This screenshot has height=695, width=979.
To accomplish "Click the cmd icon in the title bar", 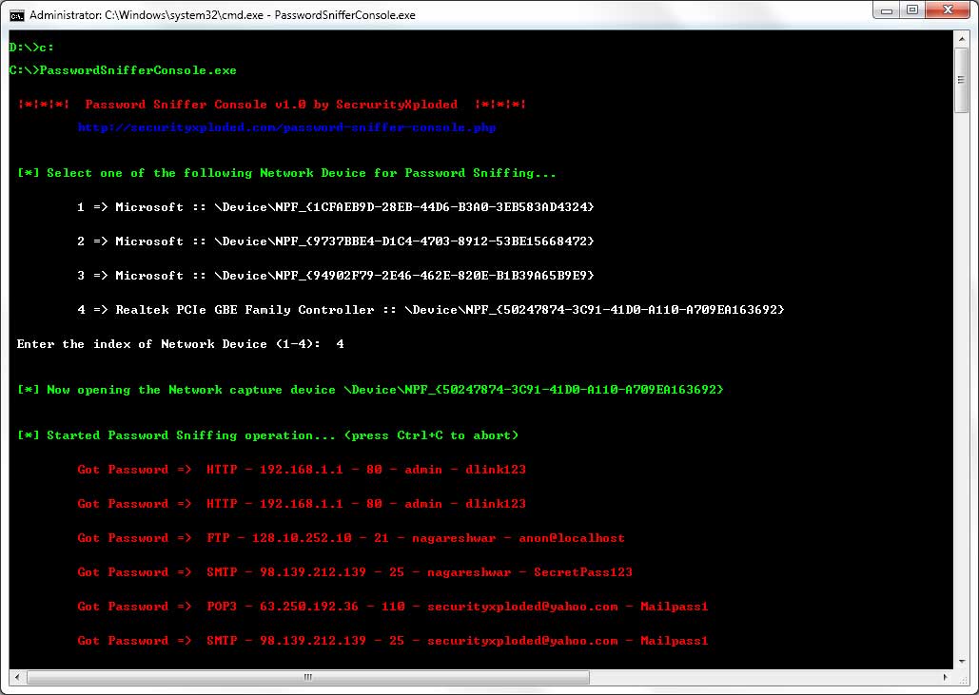I will [17, 14].
